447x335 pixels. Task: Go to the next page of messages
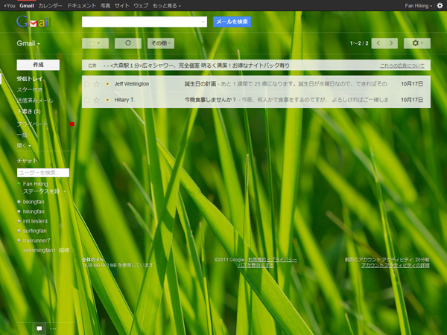pos(392,43)
